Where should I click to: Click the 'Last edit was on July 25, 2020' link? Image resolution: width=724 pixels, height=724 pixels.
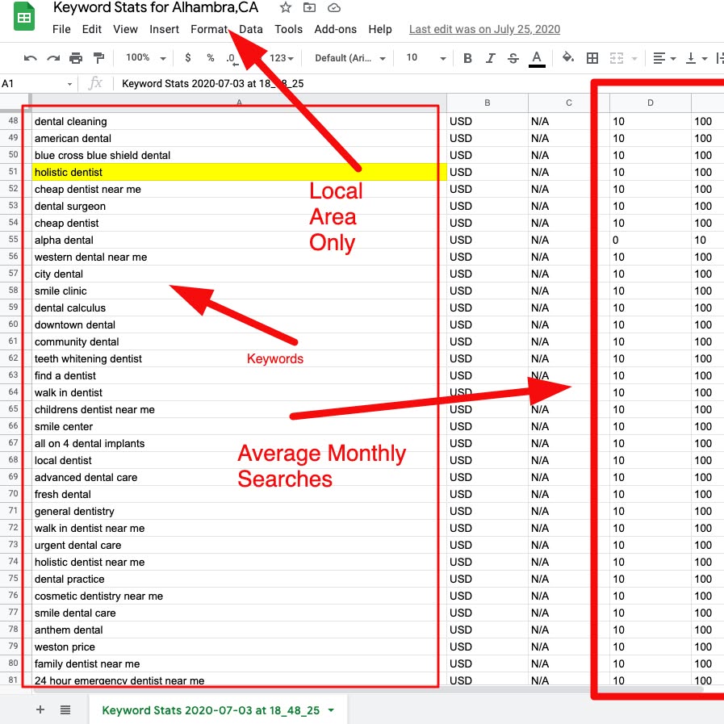pos(484,29)
